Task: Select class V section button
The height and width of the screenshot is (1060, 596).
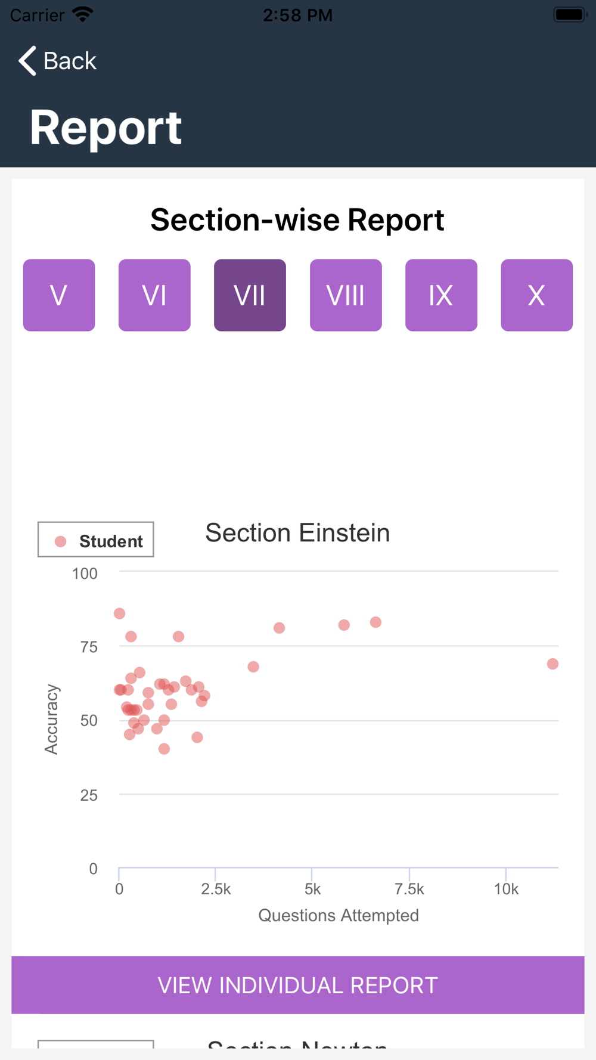Action: coord(59,295)
